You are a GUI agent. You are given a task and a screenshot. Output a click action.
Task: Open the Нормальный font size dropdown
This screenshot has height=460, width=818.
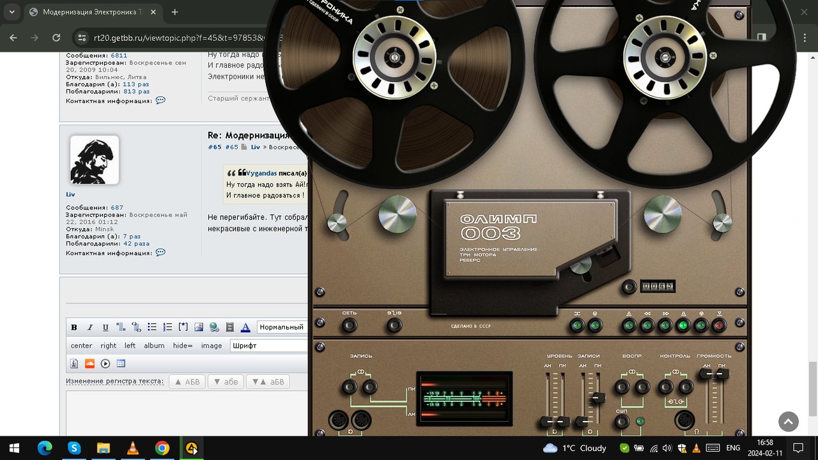point(282,327)
